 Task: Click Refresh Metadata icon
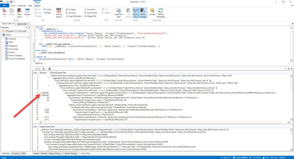161,13
